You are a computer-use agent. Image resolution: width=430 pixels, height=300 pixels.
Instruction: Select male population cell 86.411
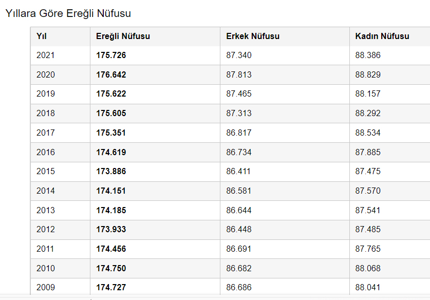pyautogui.click(x=239, y=171)
